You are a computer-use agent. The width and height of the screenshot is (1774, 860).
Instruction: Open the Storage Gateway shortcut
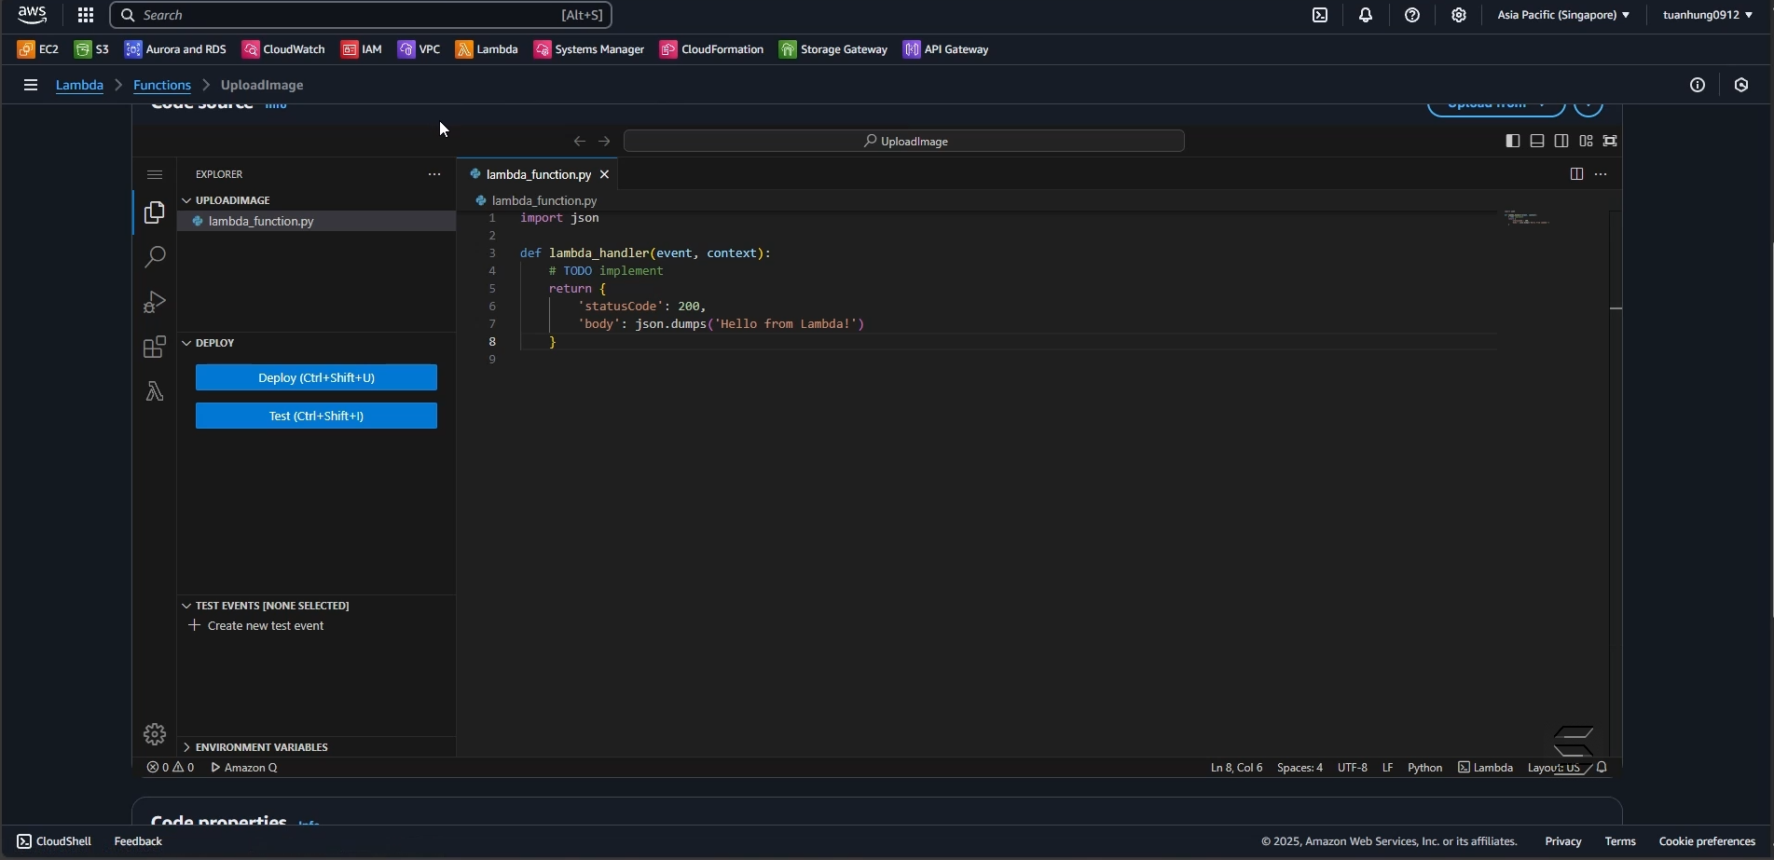point(834,49)
